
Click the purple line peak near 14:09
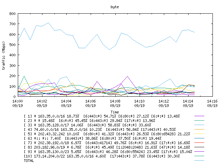(127, 77)
